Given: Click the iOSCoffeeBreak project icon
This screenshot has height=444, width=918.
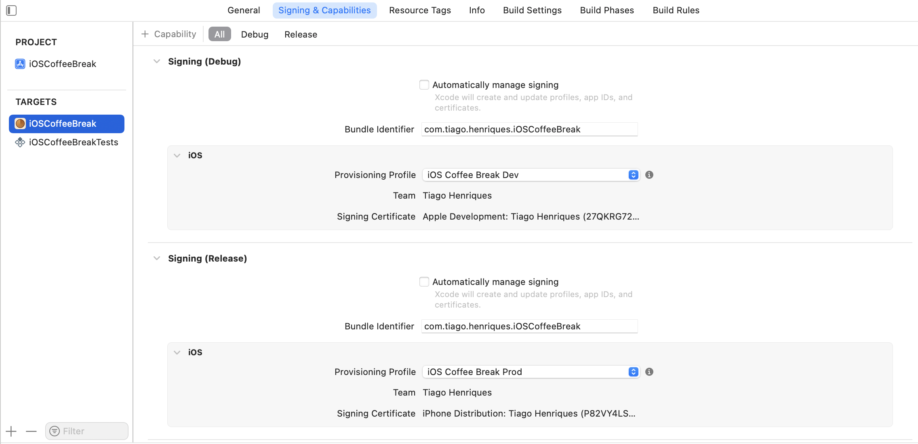Looking at the screenshot, I should tap(20, 64).
